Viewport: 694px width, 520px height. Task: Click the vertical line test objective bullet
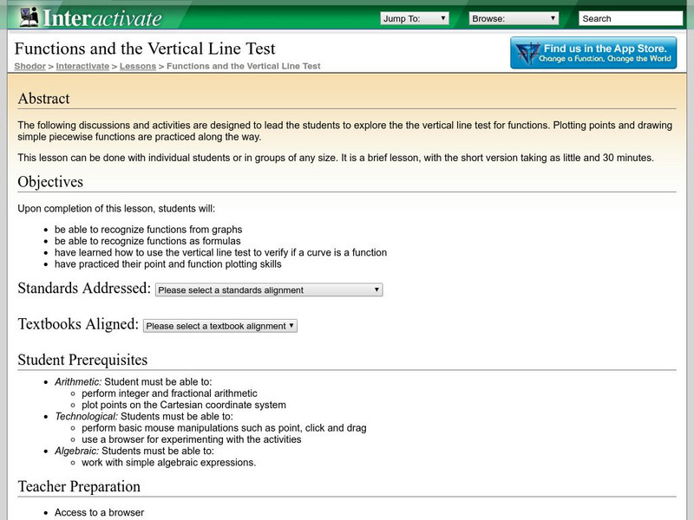point(220,252)
